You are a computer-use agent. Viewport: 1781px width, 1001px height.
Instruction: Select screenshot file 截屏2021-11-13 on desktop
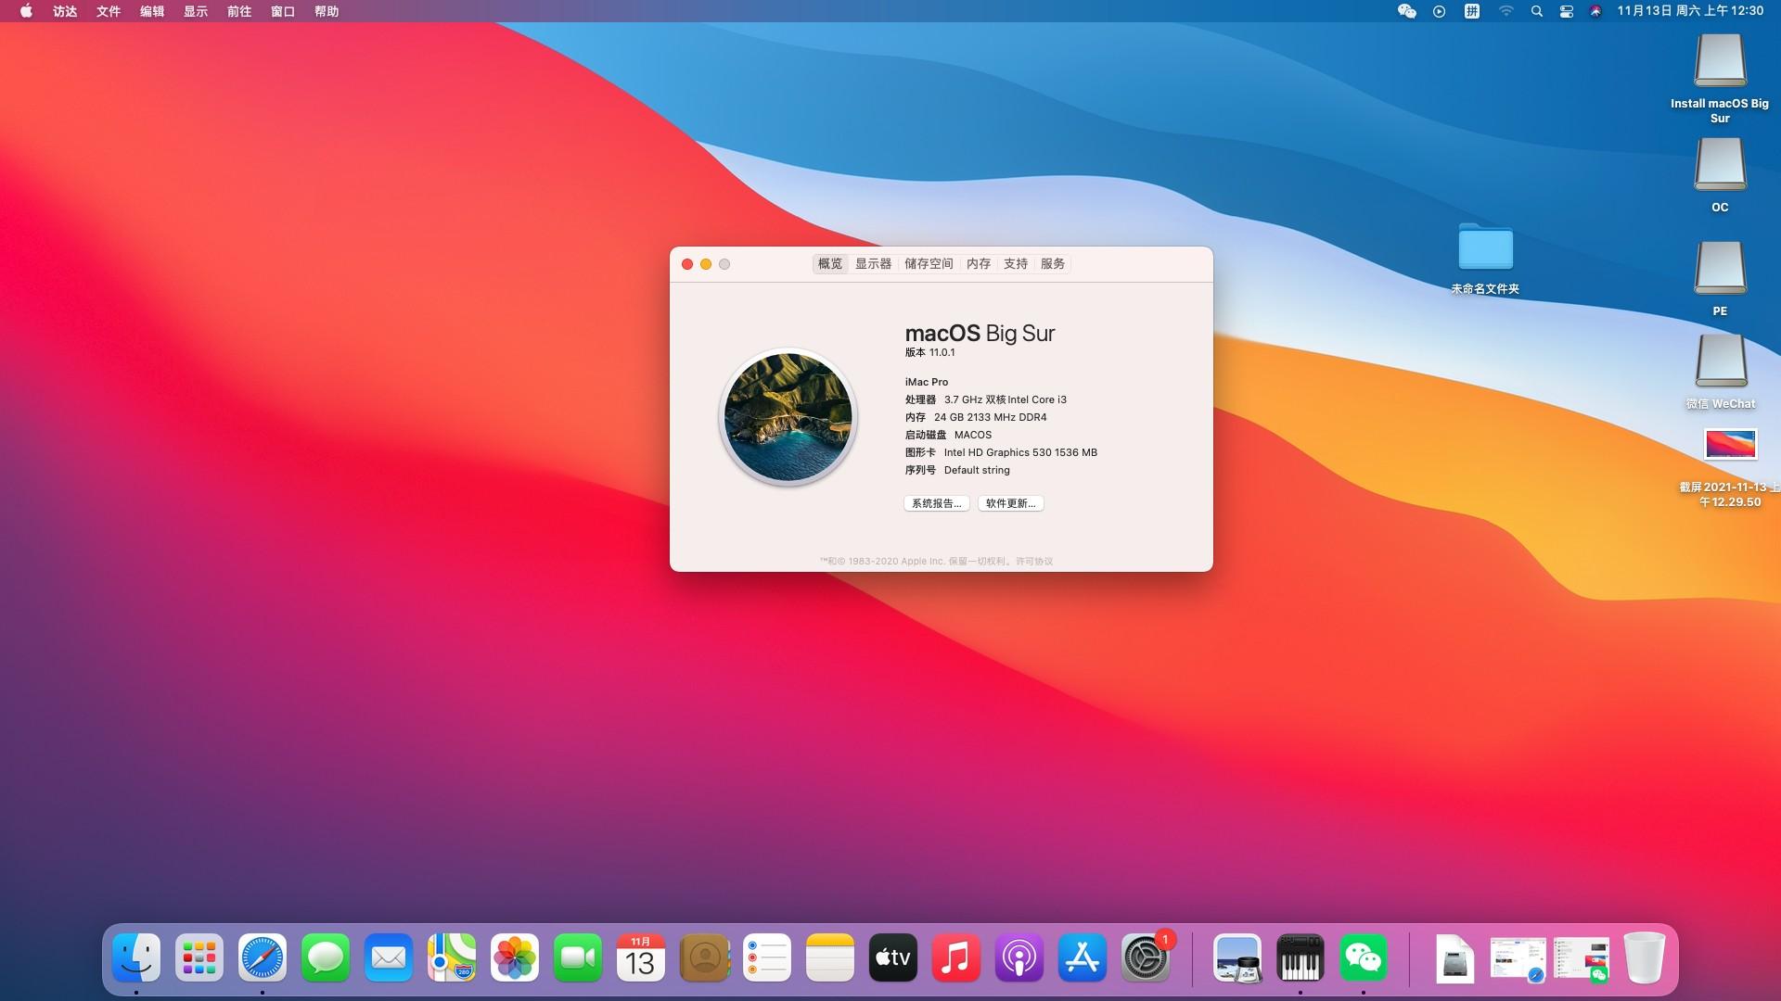click(x=1730, y=445)
